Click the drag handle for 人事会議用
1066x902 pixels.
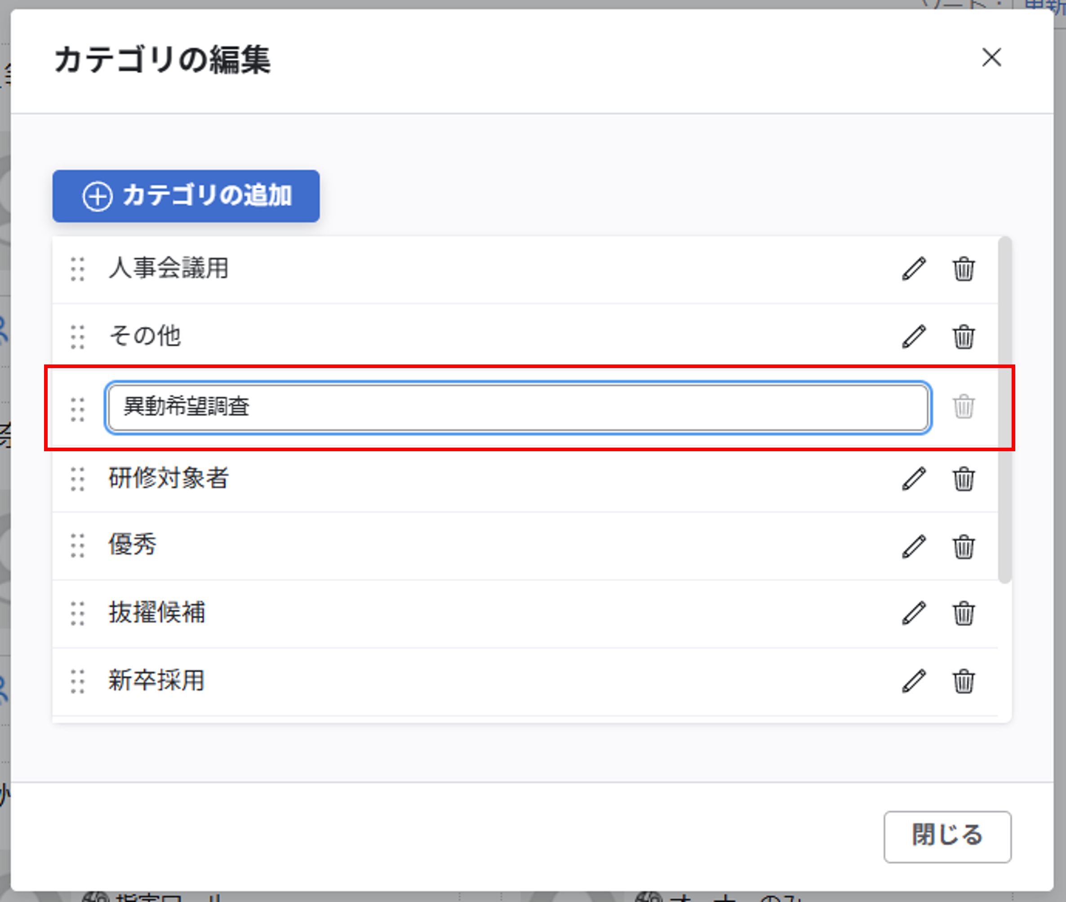coord(78,269)
